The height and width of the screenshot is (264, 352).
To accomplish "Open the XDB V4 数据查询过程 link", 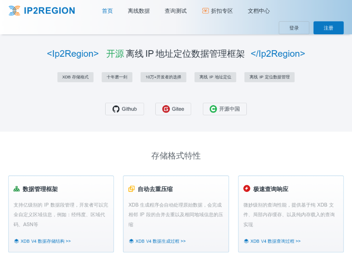I will [275, 241].
